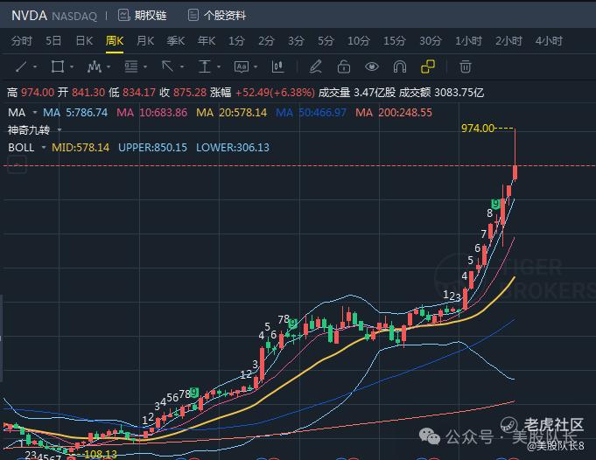Toggle the drawings lock icon
Screen dimensions: 596x460
click(x=344, y=66)
